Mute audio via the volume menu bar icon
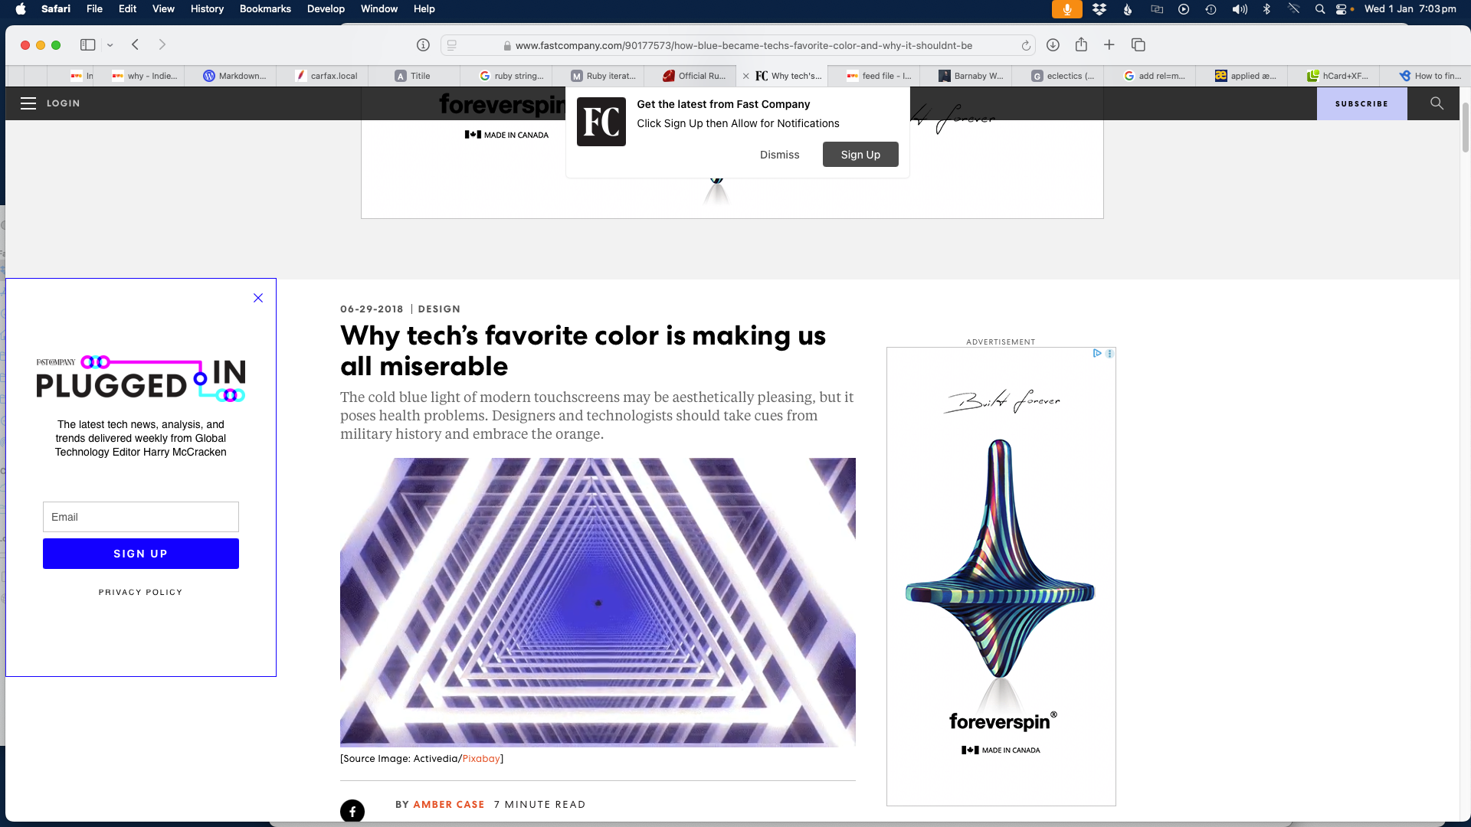1471x827 pixels. coord(1239,10)
